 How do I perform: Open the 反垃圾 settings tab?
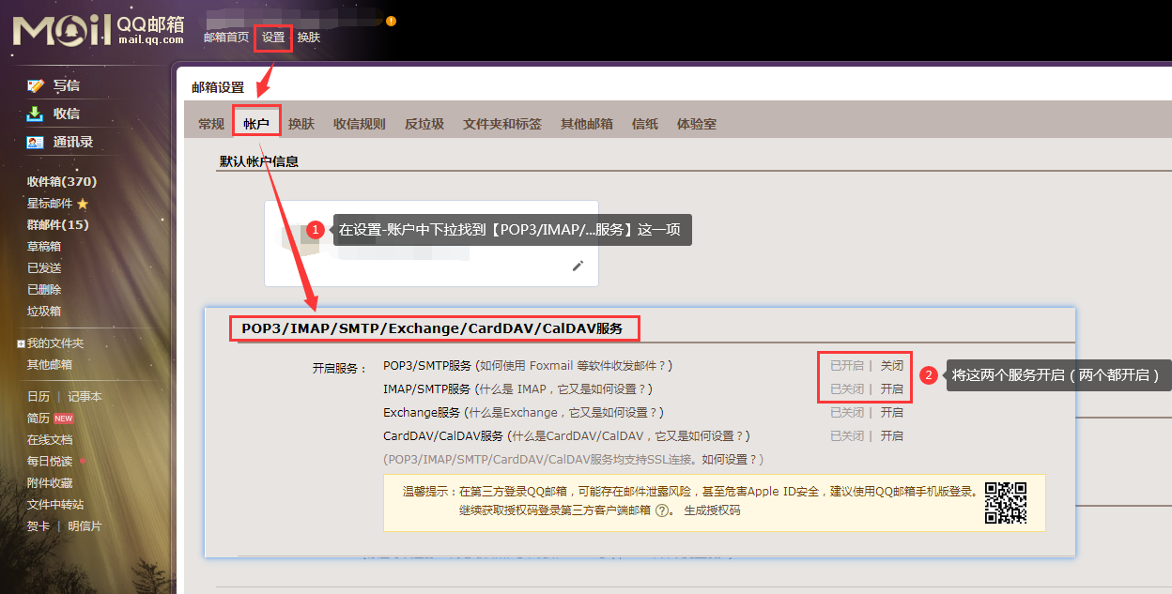424,124
